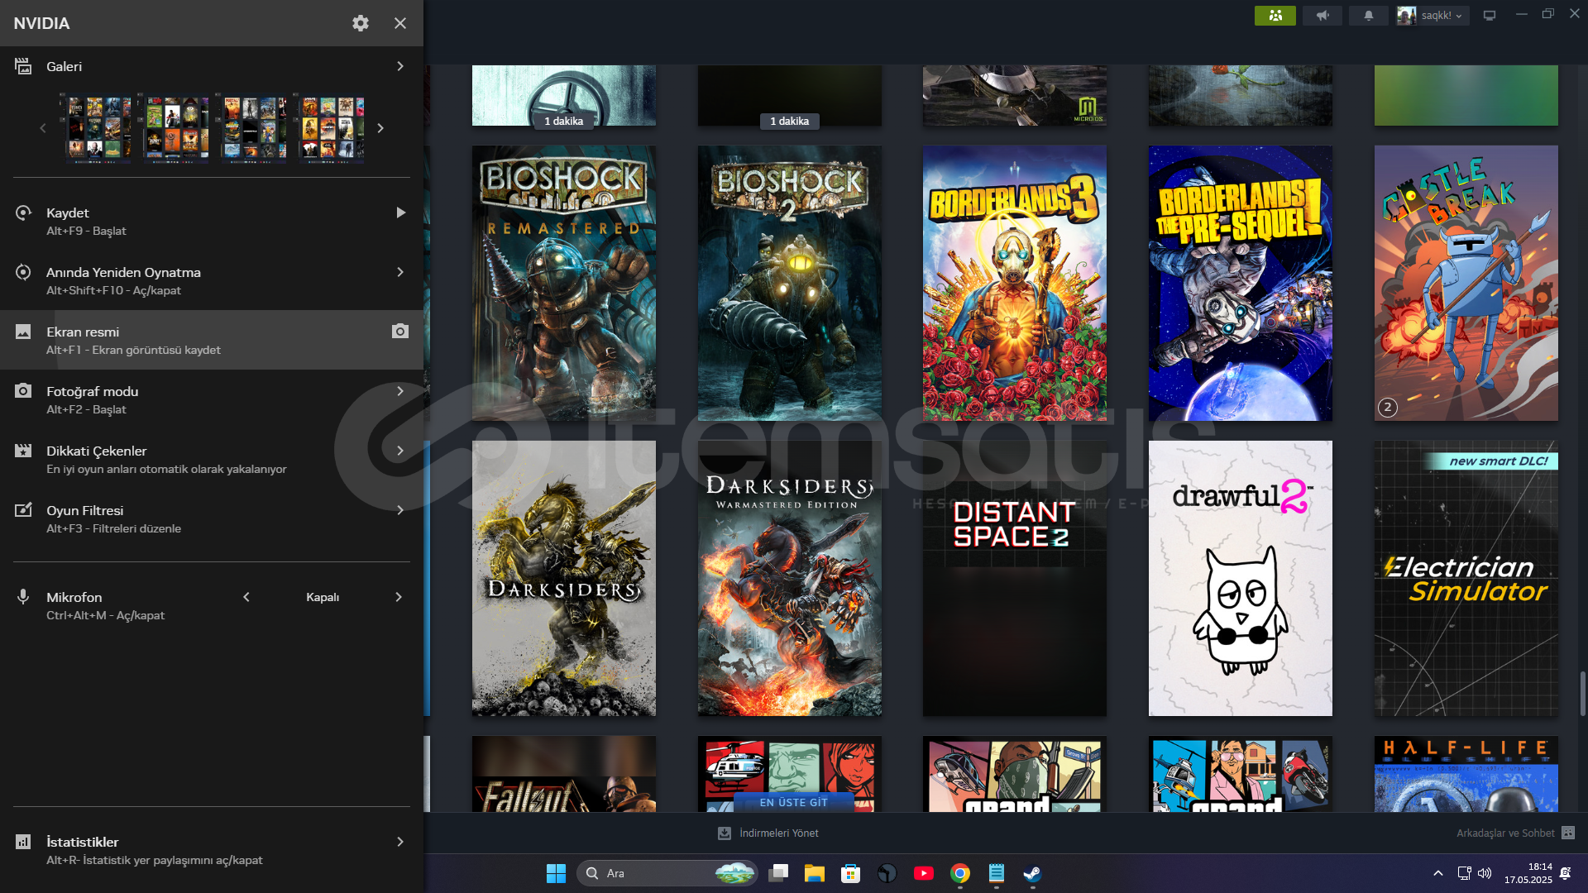This screenshot has height=893, width=1588.
Task: Open Electrician Simulator game cover
Action: pos(1466,579)
